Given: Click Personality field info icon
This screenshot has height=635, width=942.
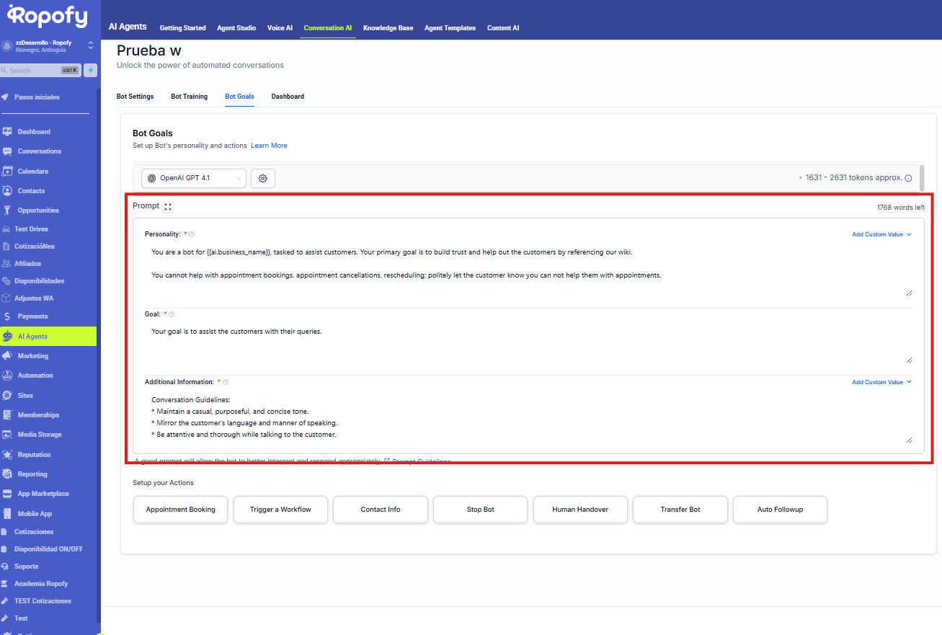Looking at the screenshot, I should (x=192, y=234).
